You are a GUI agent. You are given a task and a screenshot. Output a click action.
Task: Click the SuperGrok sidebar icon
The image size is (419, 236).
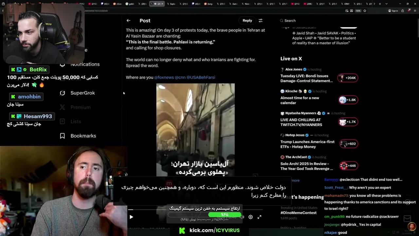tap(62, 93)
